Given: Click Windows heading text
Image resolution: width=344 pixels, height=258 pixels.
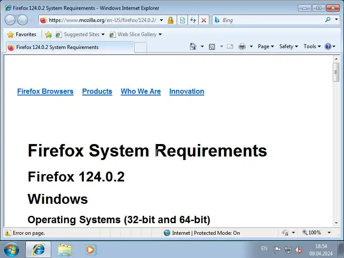Looking at the screenshot, I should point(58,199).
